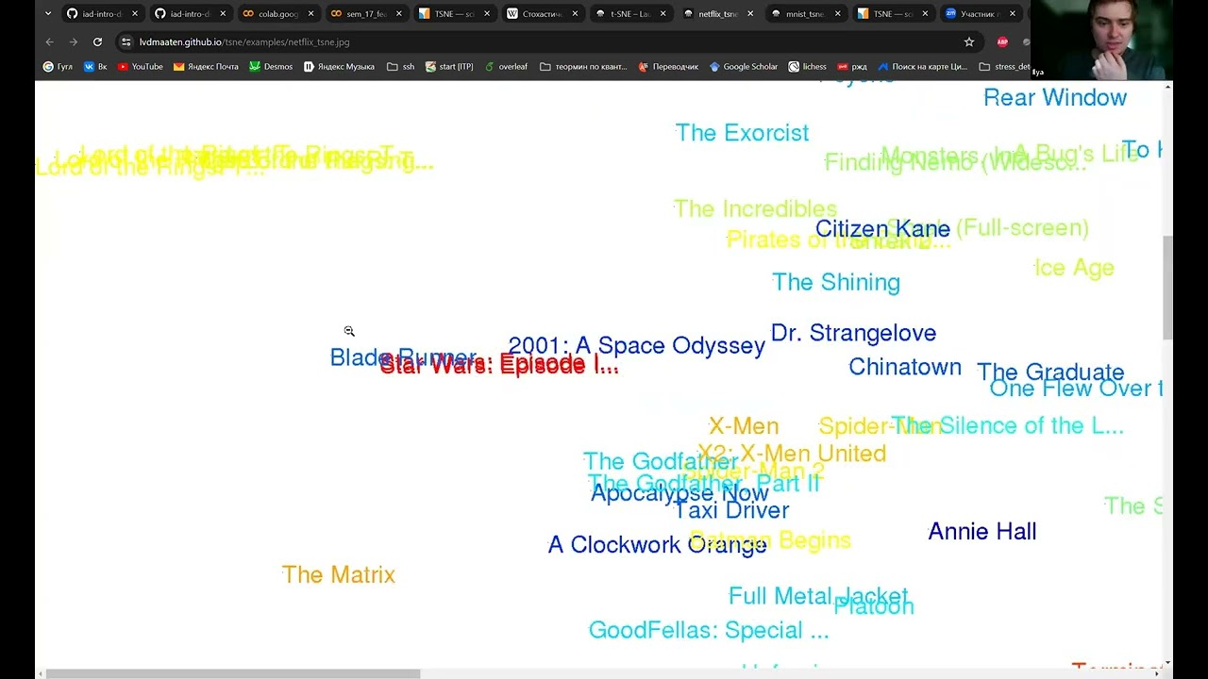Click the 'The Matrix' label
The width and height of the screenshot is (1208, 679).
tap(338, 574)
